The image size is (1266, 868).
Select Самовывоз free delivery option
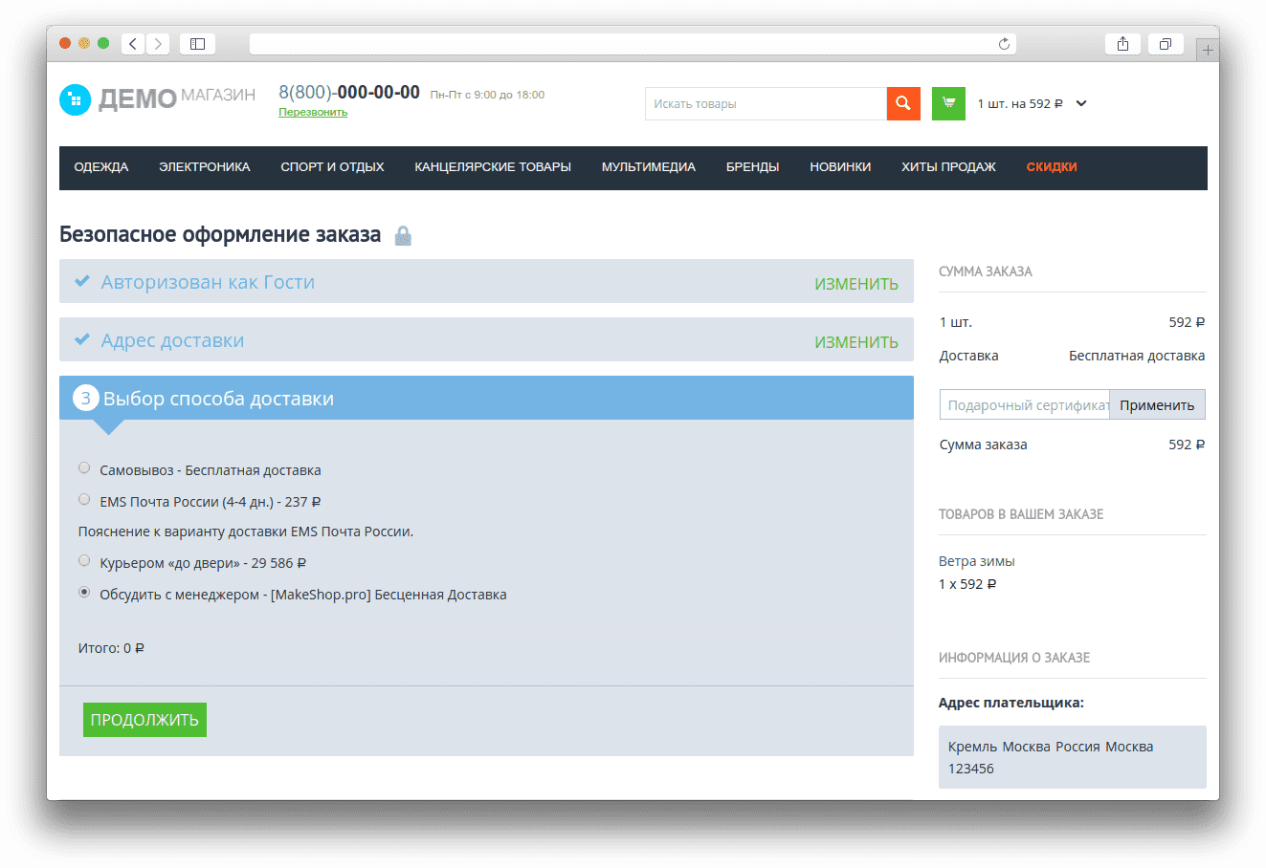click(84, 467)
